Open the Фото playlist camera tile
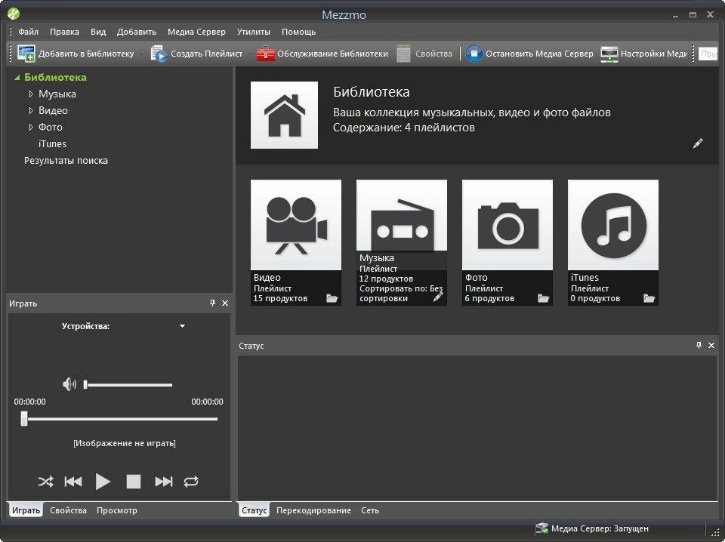The height and width of the screenshot is (542, 725). tap(507, 225)
